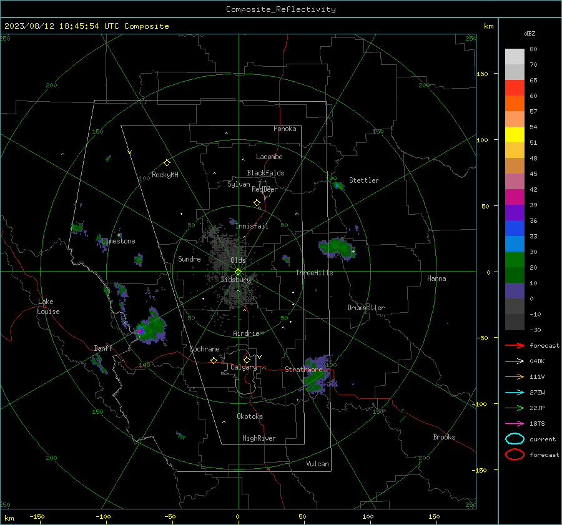
Task: Click the yellow diamond marker above Calgary
Action: [247, 360]
